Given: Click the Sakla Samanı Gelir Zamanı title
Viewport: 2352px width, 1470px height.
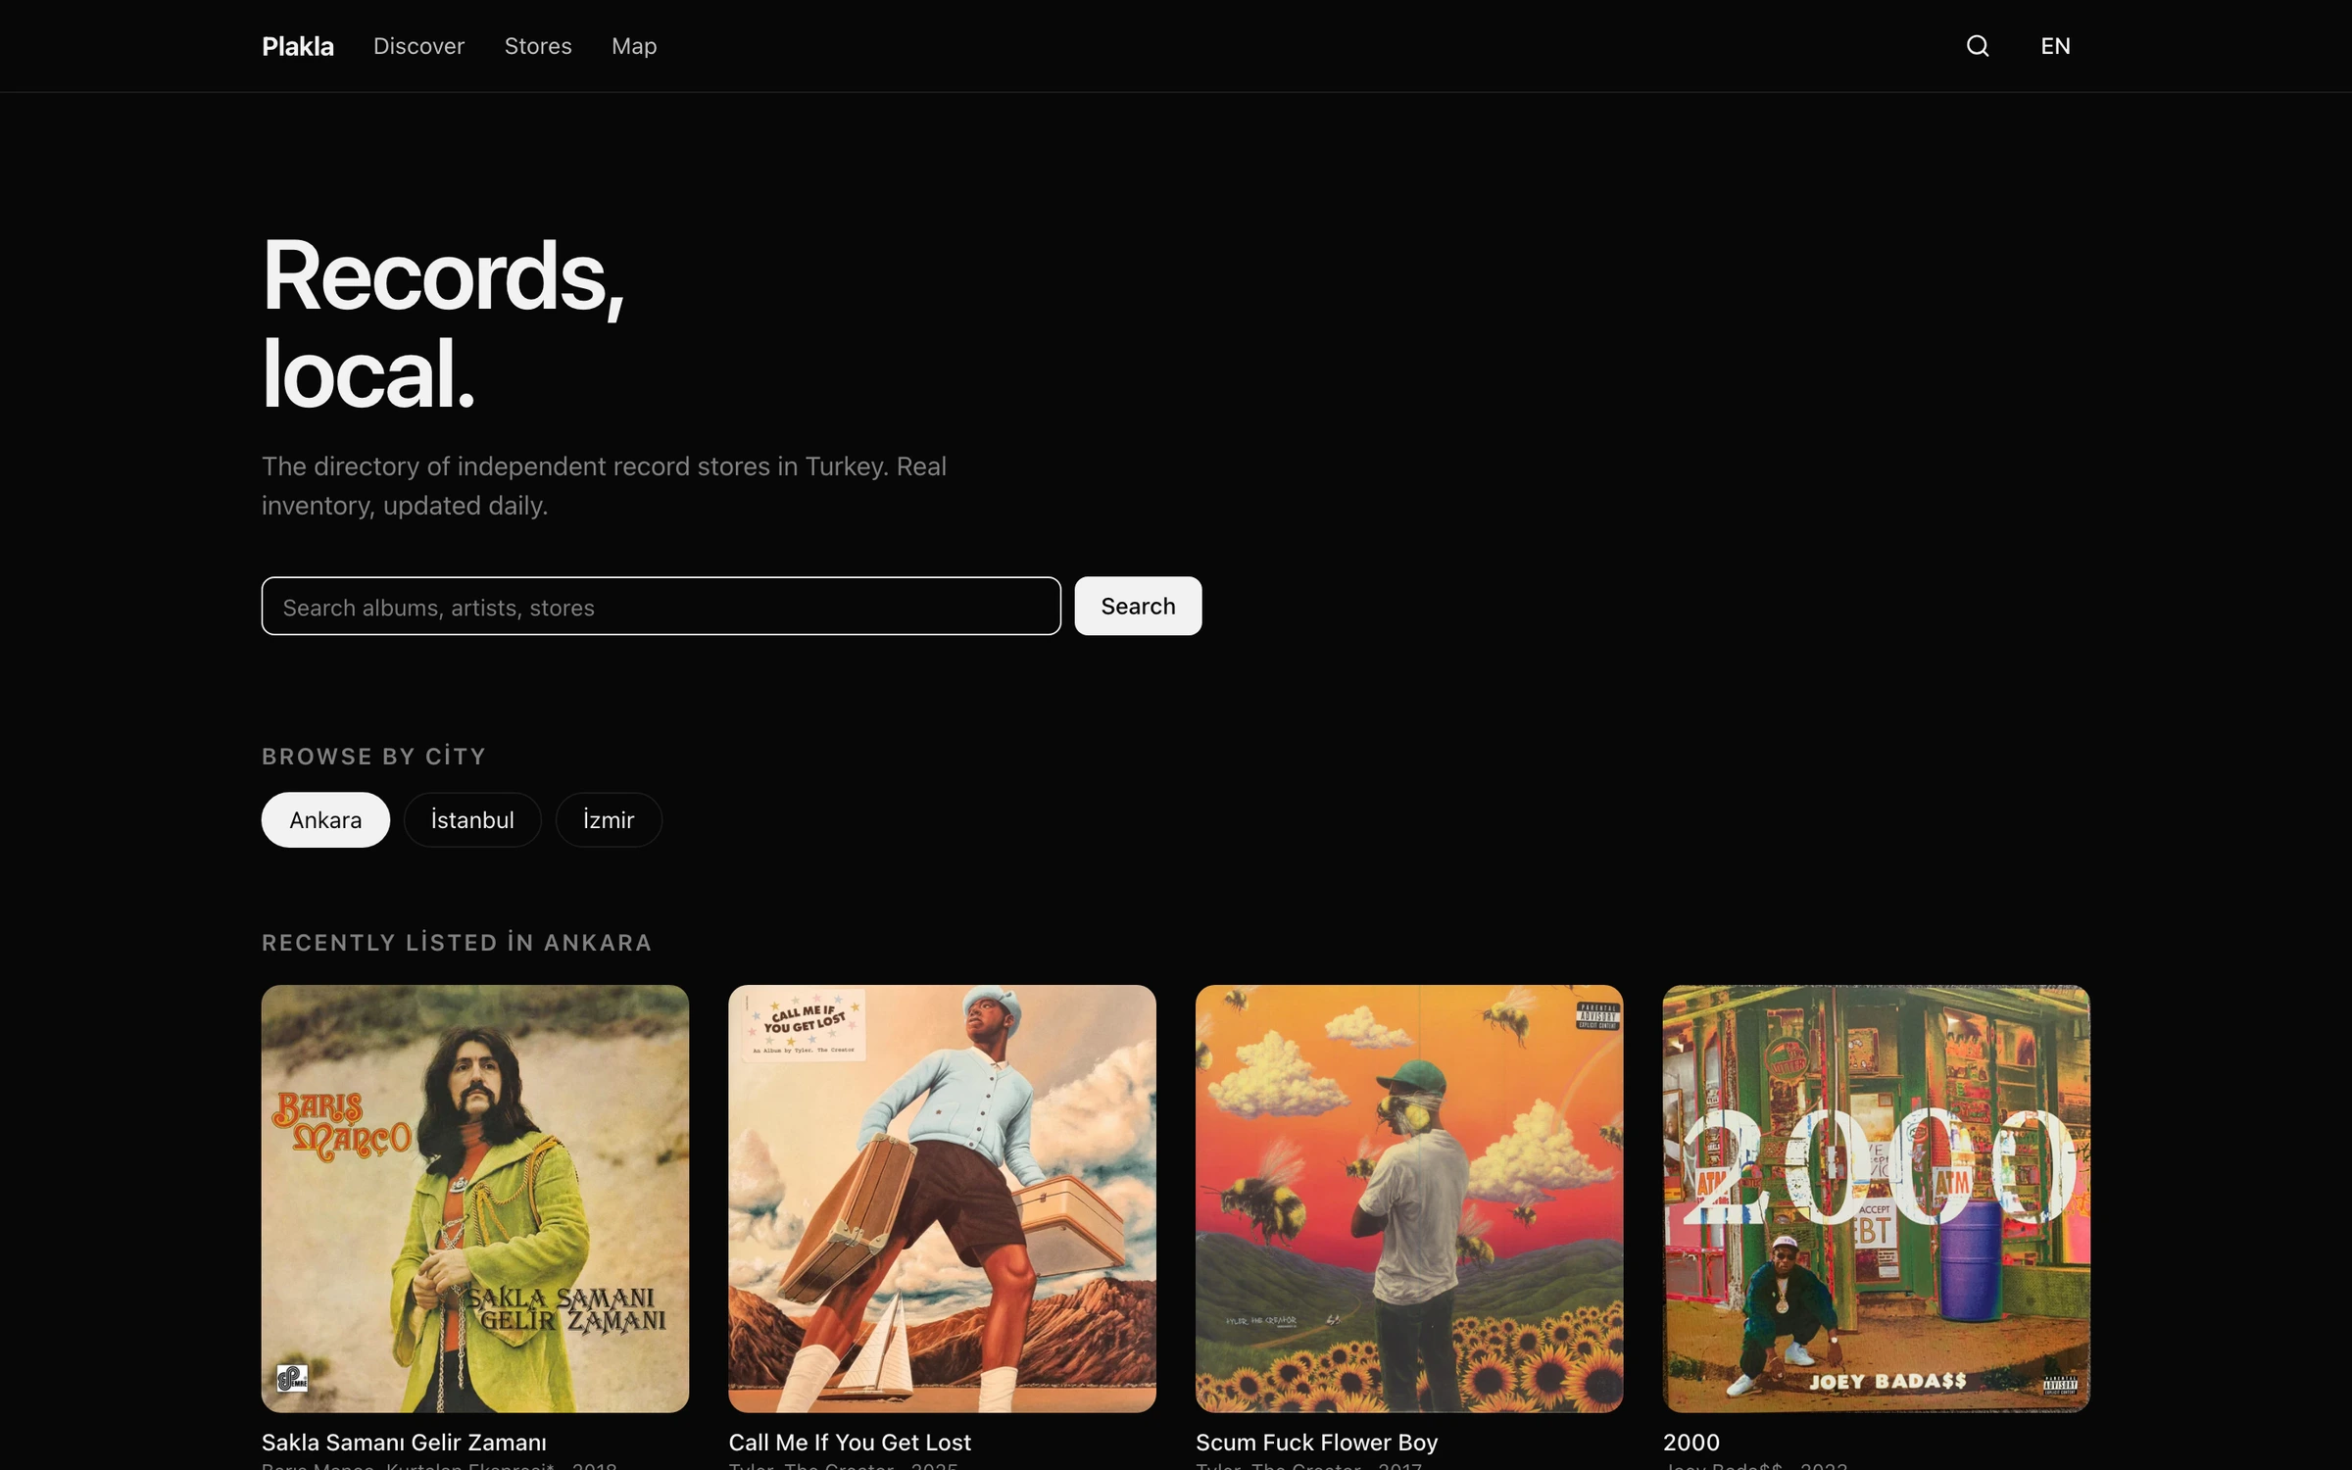Looking at the screenshot, I should coord(404,1442).
